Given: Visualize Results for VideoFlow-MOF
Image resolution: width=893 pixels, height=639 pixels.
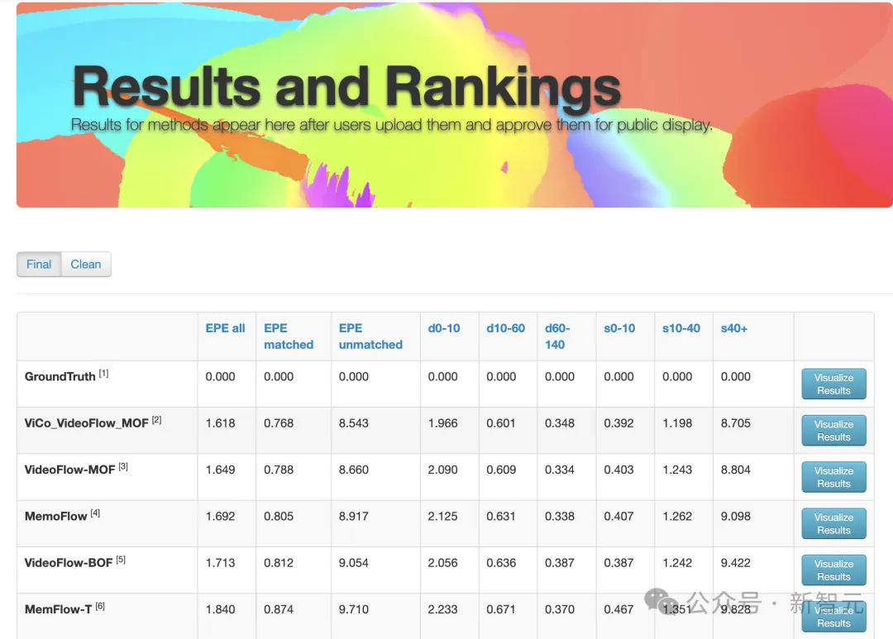Looking at the screenshot, I should tap(833, 477).
